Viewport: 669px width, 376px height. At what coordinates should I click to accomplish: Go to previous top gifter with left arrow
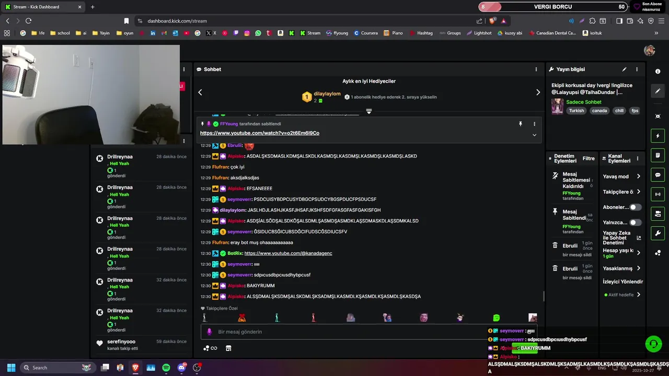(200, 92)
